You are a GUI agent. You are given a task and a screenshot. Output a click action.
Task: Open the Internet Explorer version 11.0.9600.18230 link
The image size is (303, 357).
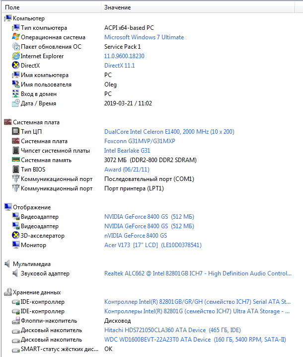(124, 56)
